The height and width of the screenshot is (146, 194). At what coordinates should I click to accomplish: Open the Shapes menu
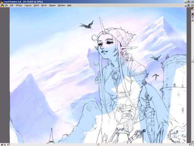pos(52,5)
